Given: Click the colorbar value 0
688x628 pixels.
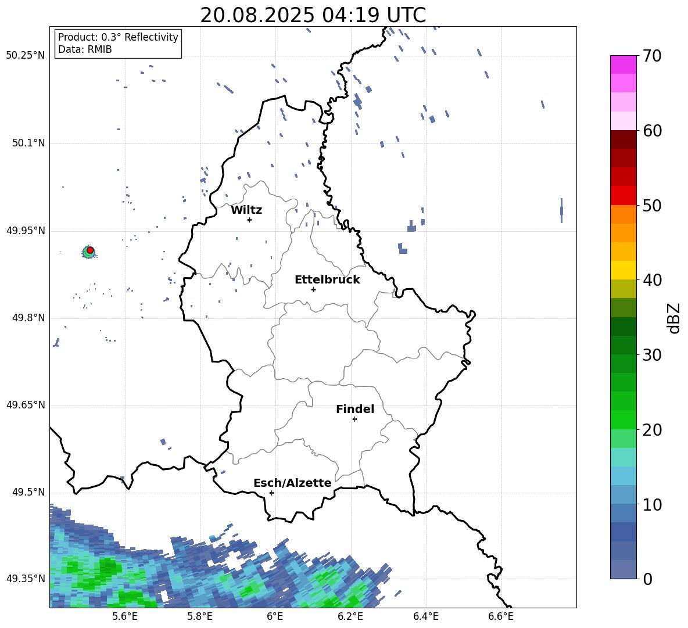Looking at the screenshot, I should (x=648, y=579).
